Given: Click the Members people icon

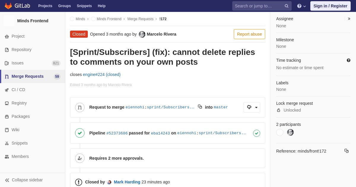Looking at the screenshot, I should coord(7,157).
